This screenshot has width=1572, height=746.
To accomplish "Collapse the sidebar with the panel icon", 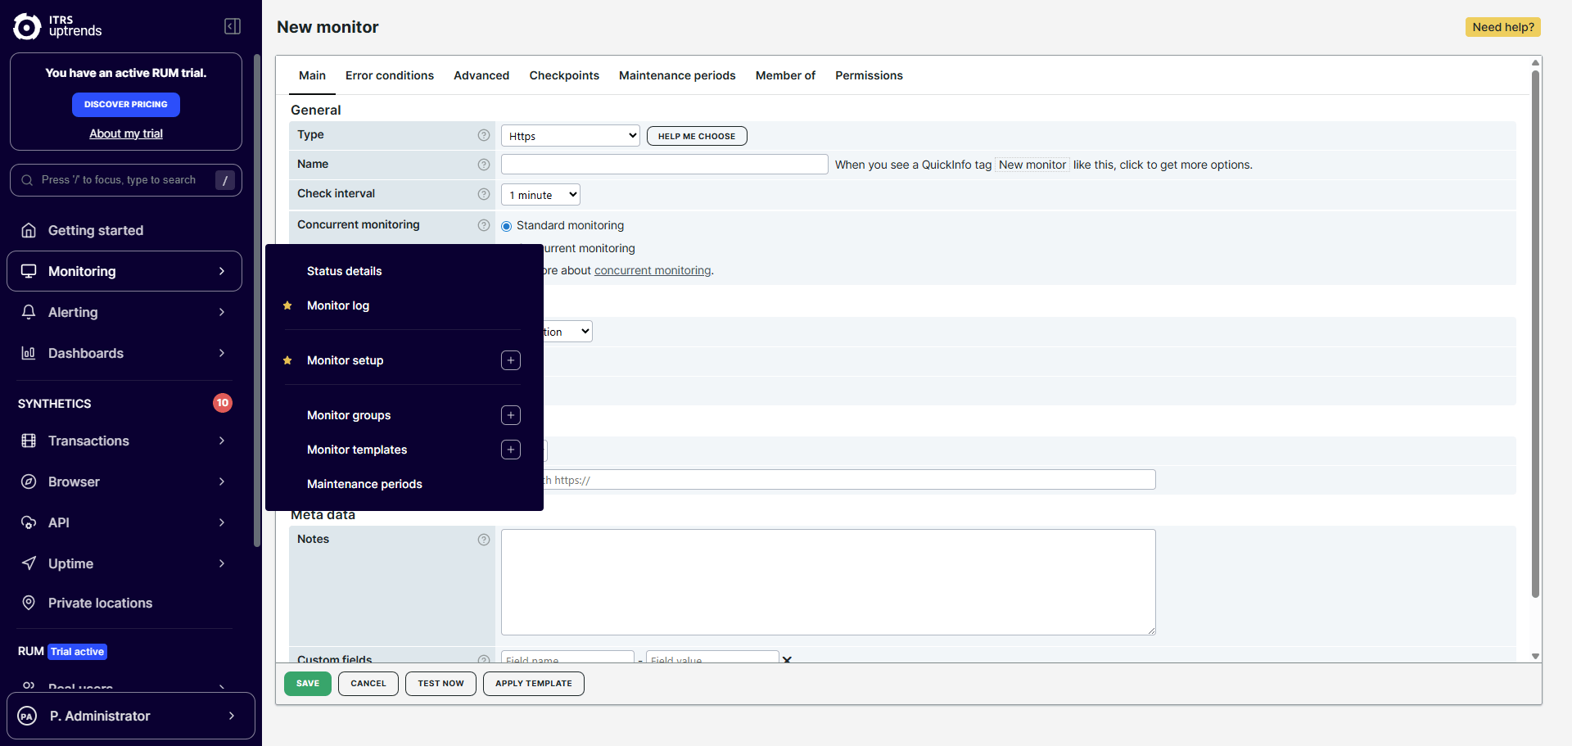I will click(x=233, y=26).
